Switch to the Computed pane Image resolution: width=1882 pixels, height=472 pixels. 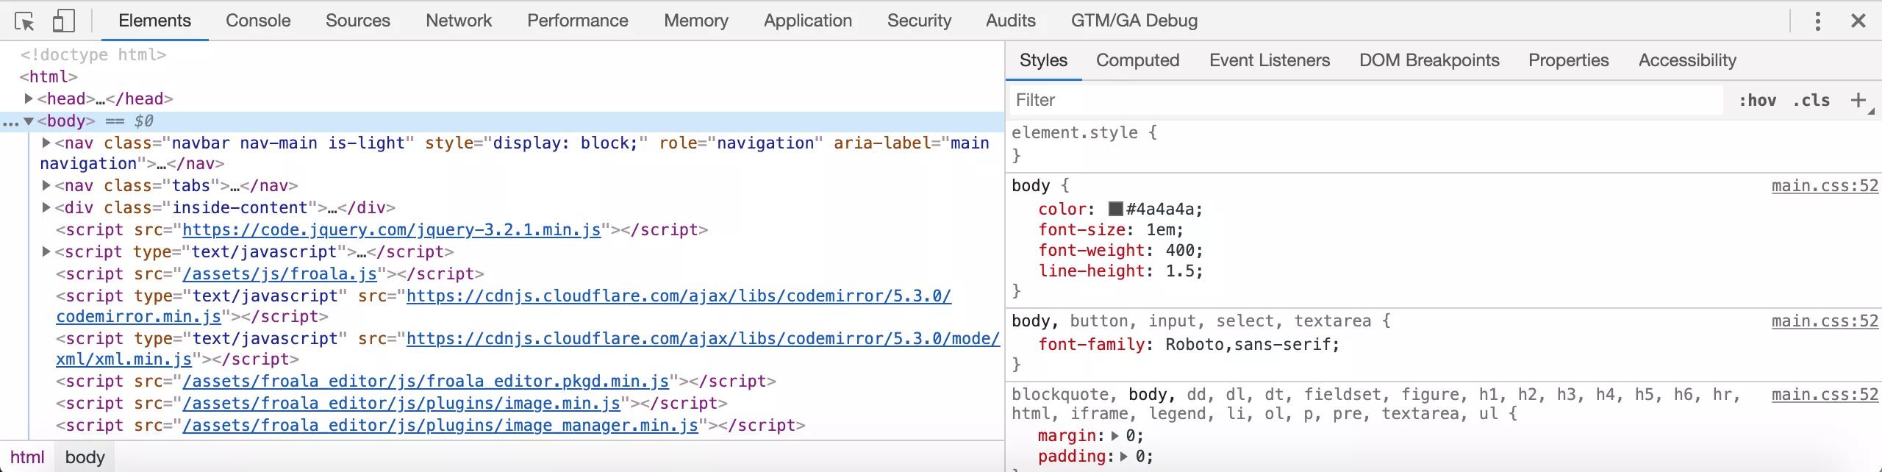[1137, 60]
